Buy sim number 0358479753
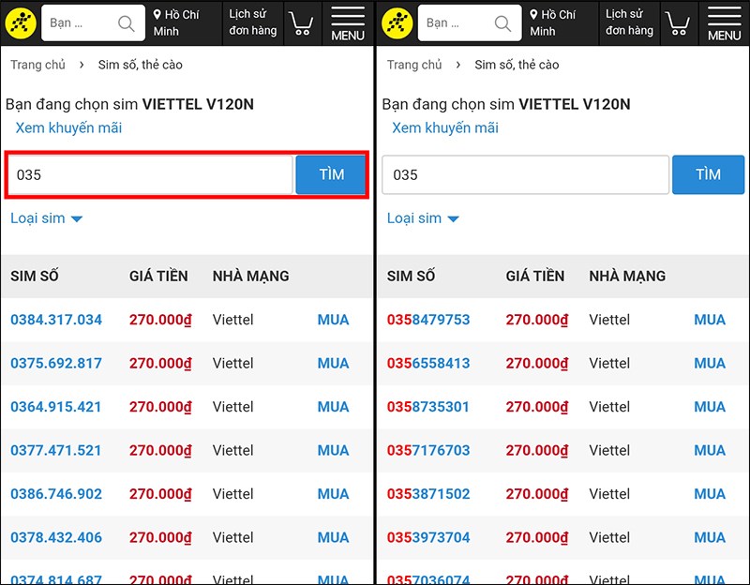750x585 pixels. tap(710, 320)
